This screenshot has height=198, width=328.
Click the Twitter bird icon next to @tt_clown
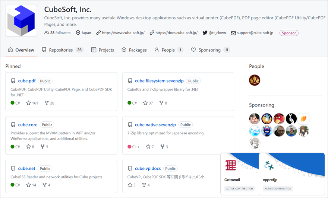(205, 33)
